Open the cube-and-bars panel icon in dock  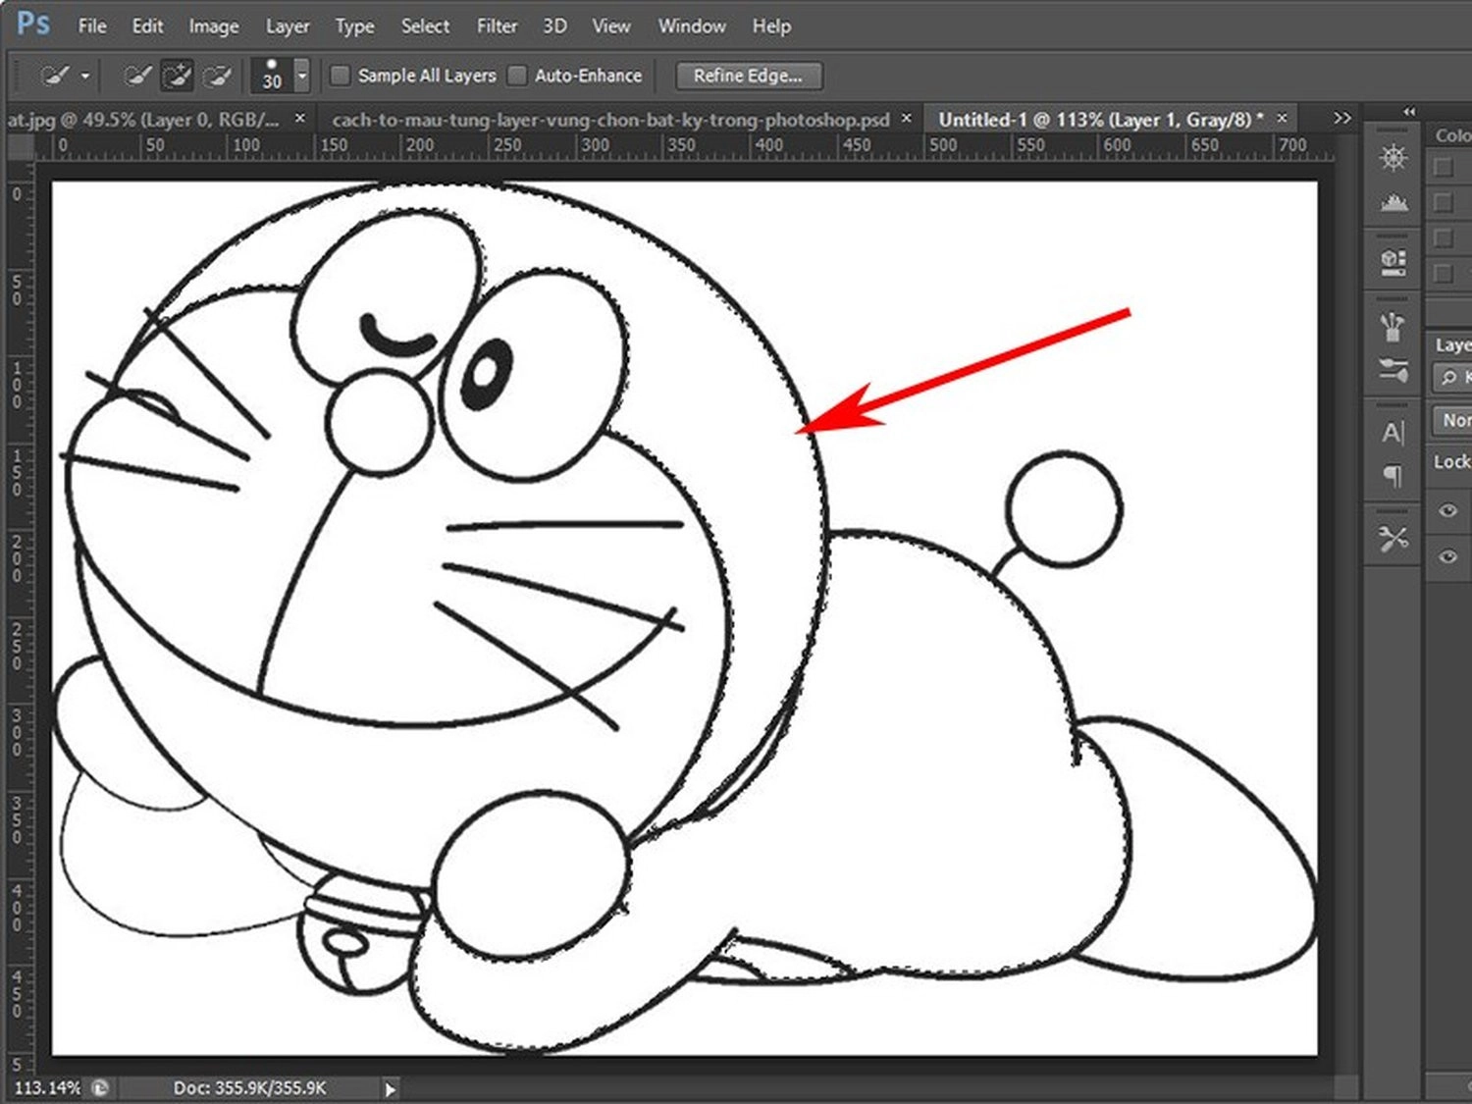1393,262
